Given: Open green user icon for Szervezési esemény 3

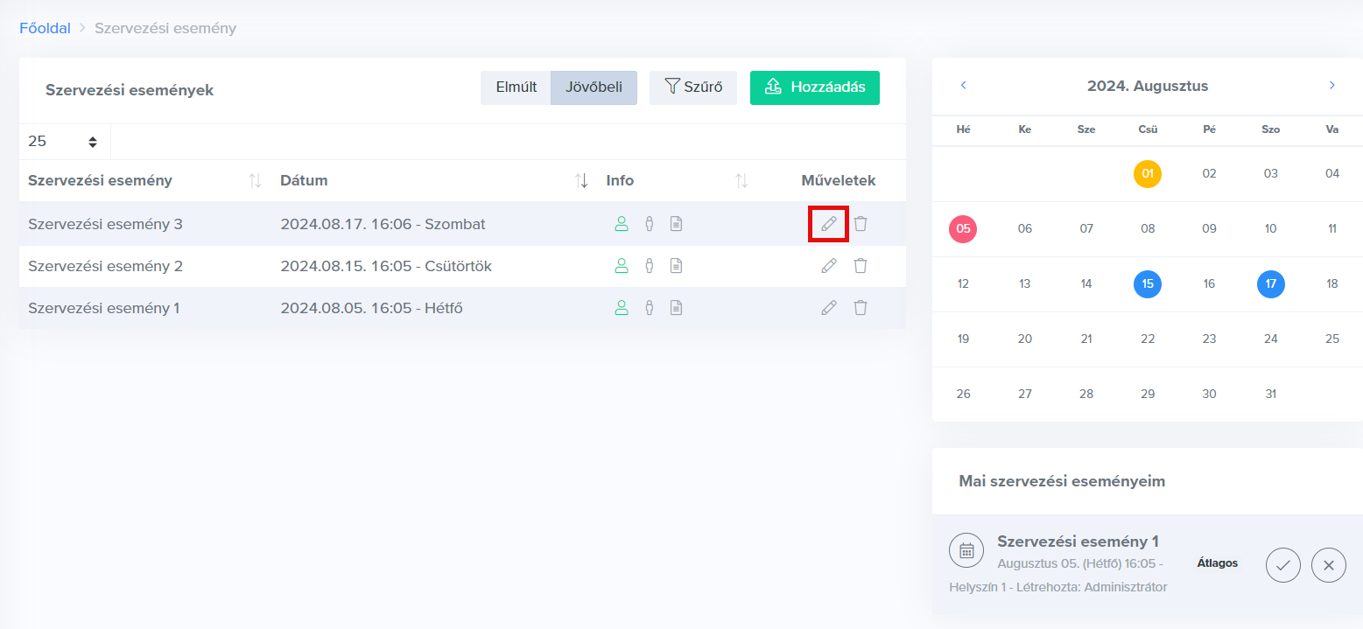Looking at the screenshot, I should coord(622,224).
